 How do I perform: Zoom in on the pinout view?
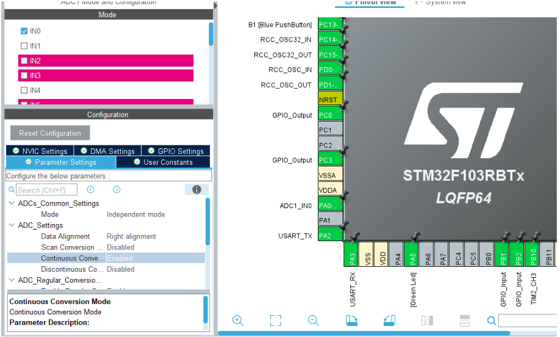pyautogui.click(x=237, y=320)
